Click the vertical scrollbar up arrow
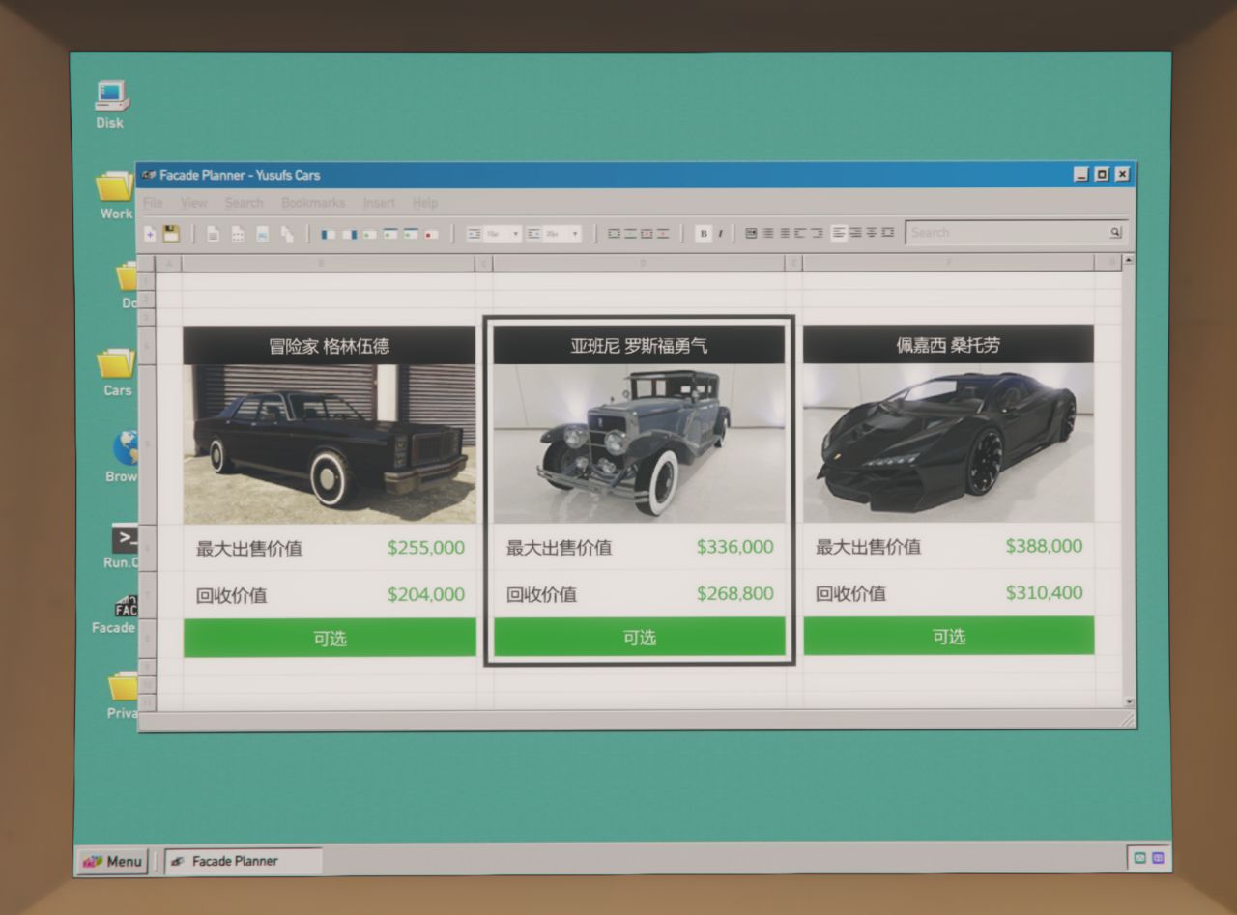The image size is (1237, 915). (x=1129, y=261)
